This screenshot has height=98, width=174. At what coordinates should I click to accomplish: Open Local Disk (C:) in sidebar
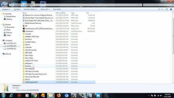coord(11,43)
